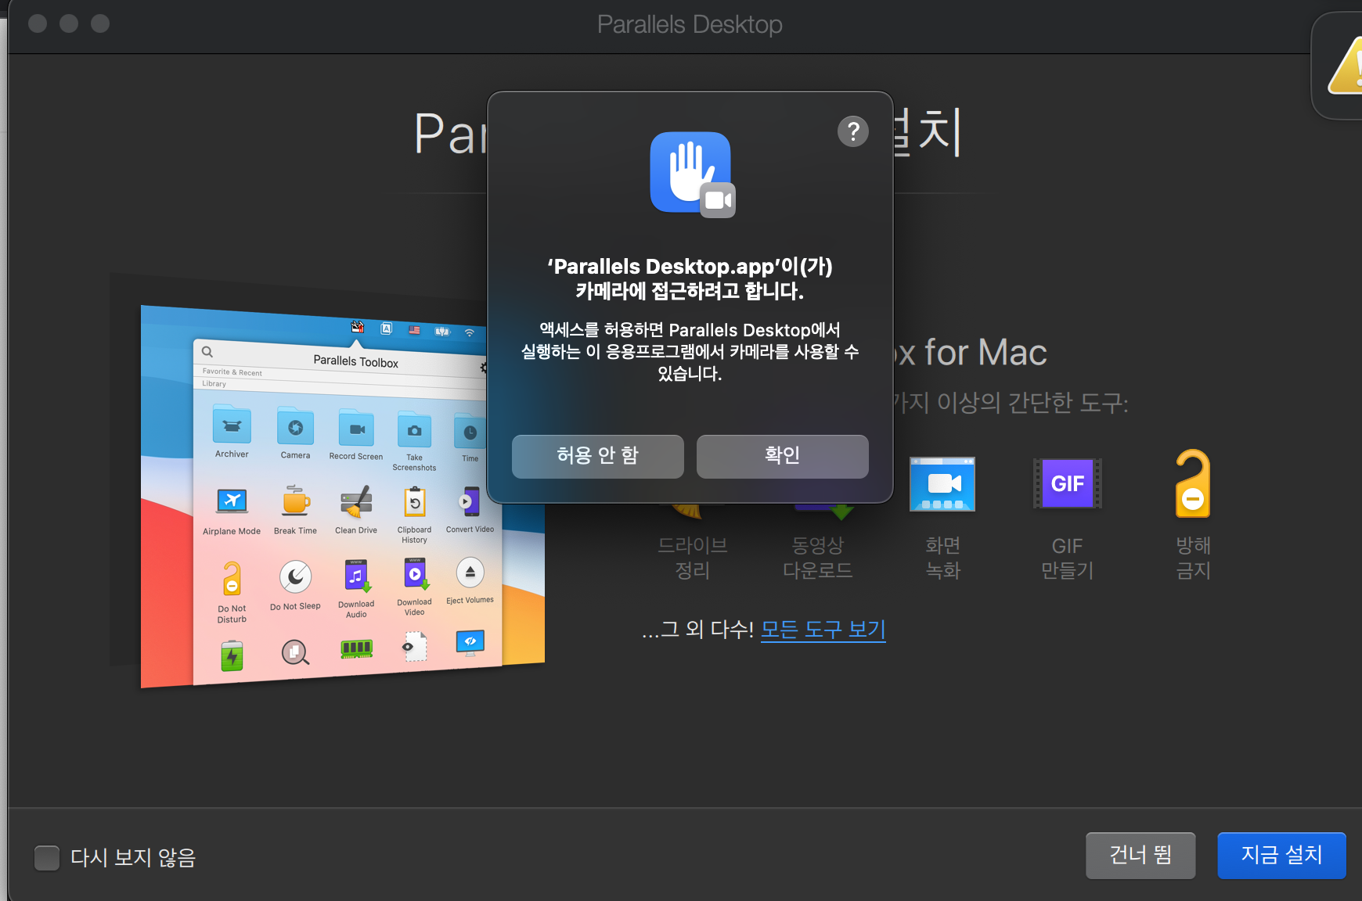Click the Parallels Toolbox title in preview
The image size is (1362, 901).
click(355, 361)
